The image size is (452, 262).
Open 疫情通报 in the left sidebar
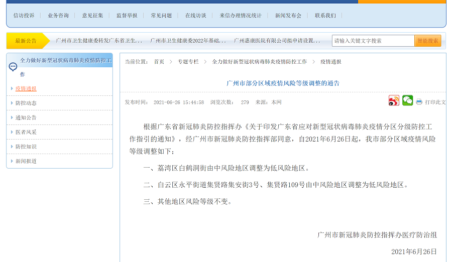(x=26, y=88)
